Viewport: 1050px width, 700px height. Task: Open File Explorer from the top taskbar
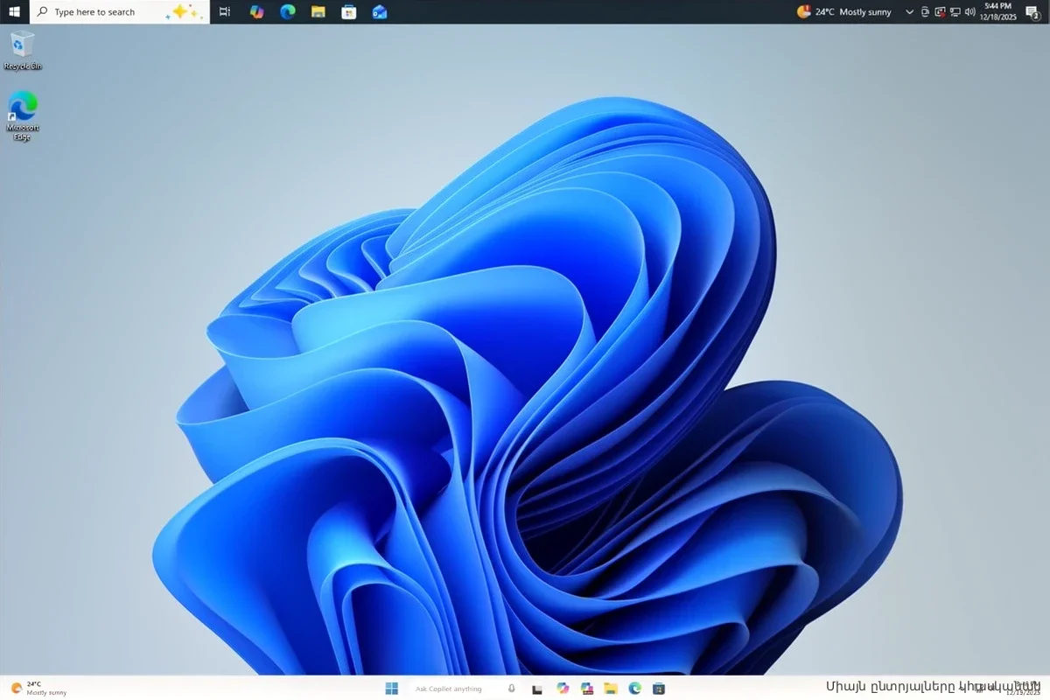tap(318, 11)
